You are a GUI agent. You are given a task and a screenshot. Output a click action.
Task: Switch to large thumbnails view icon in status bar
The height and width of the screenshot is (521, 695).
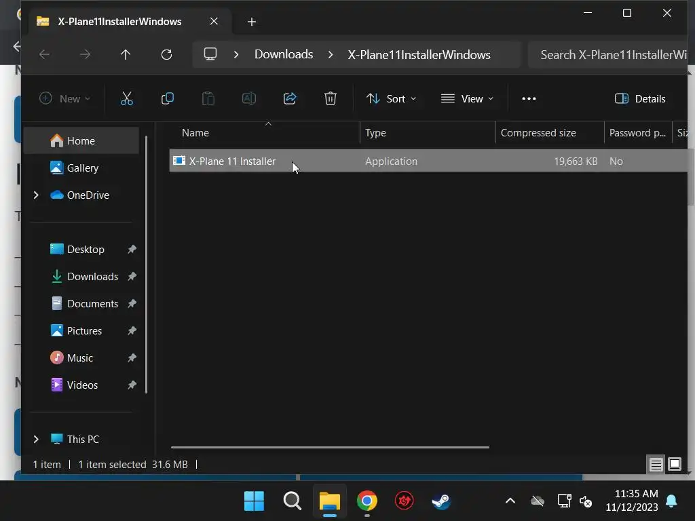[674, 464]
